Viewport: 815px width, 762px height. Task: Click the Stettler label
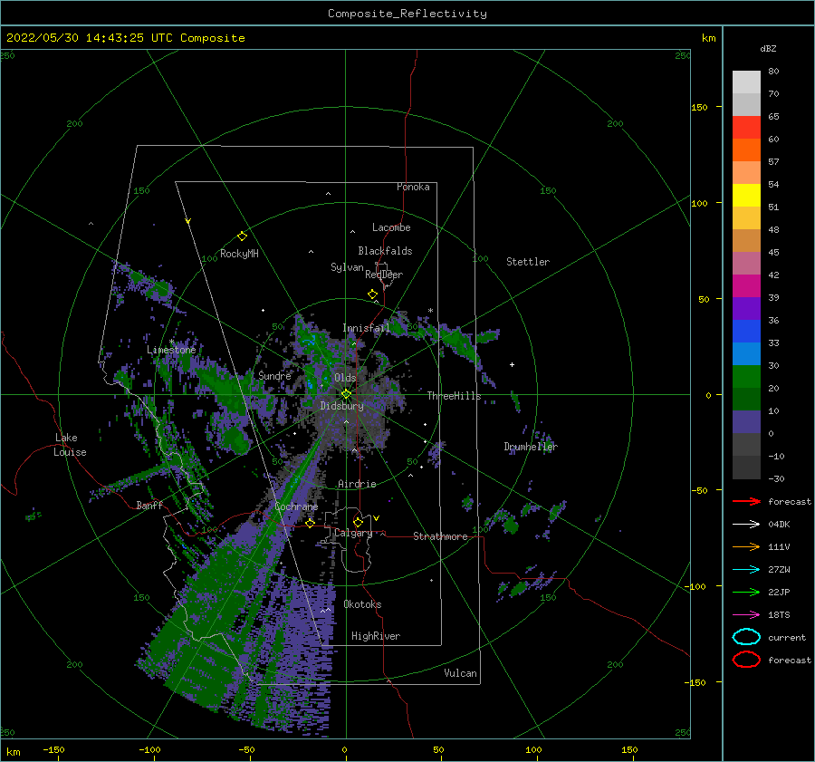click(528, 262)
